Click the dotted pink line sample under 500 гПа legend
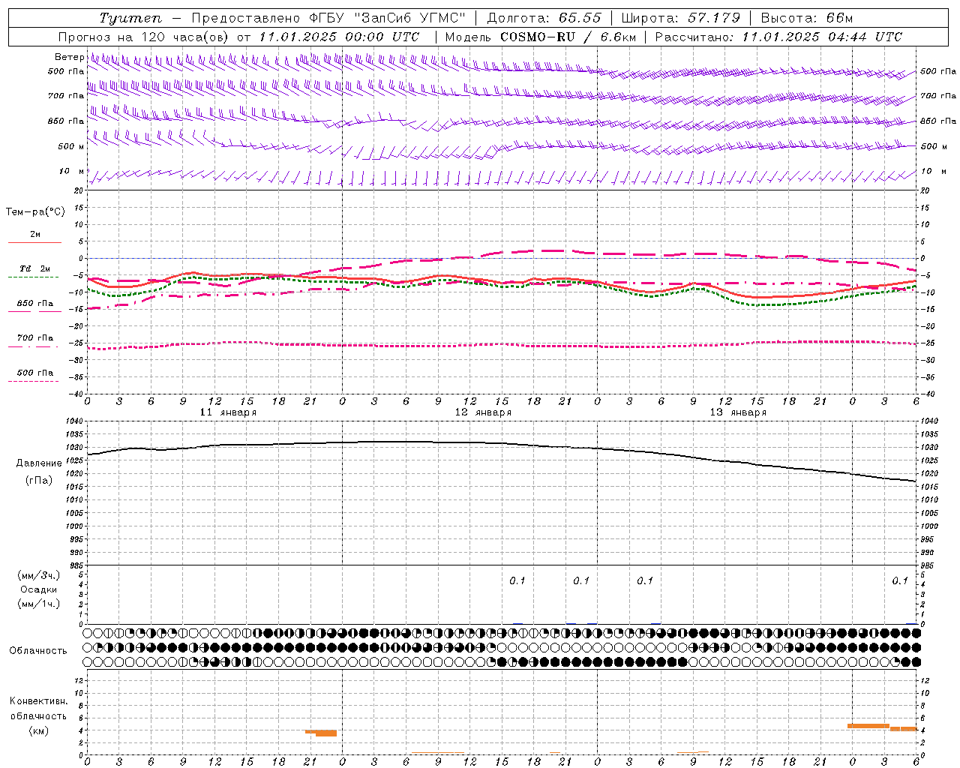960x768 pixels. 33,381
